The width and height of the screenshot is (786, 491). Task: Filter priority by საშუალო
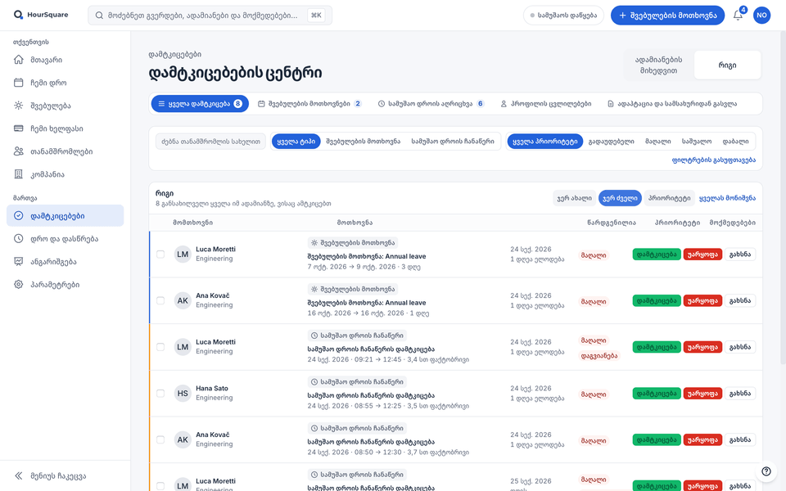pyautogui.click(x=697, y=142)
